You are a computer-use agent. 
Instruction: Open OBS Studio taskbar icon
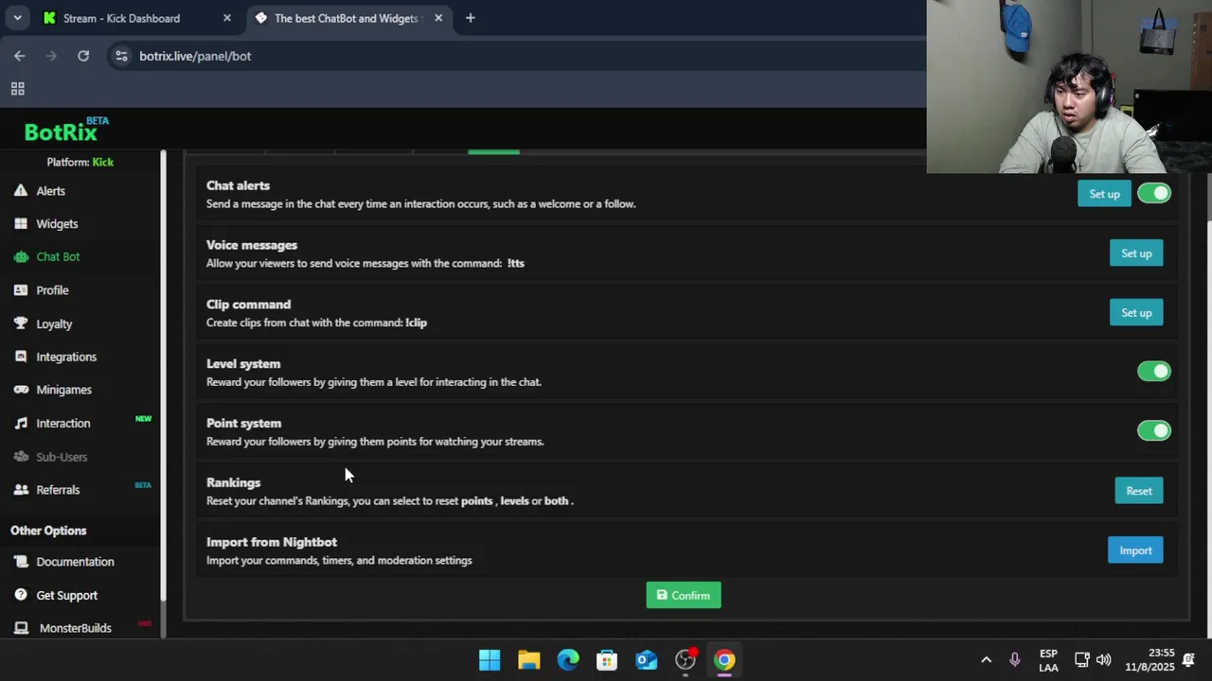point(686,660)
